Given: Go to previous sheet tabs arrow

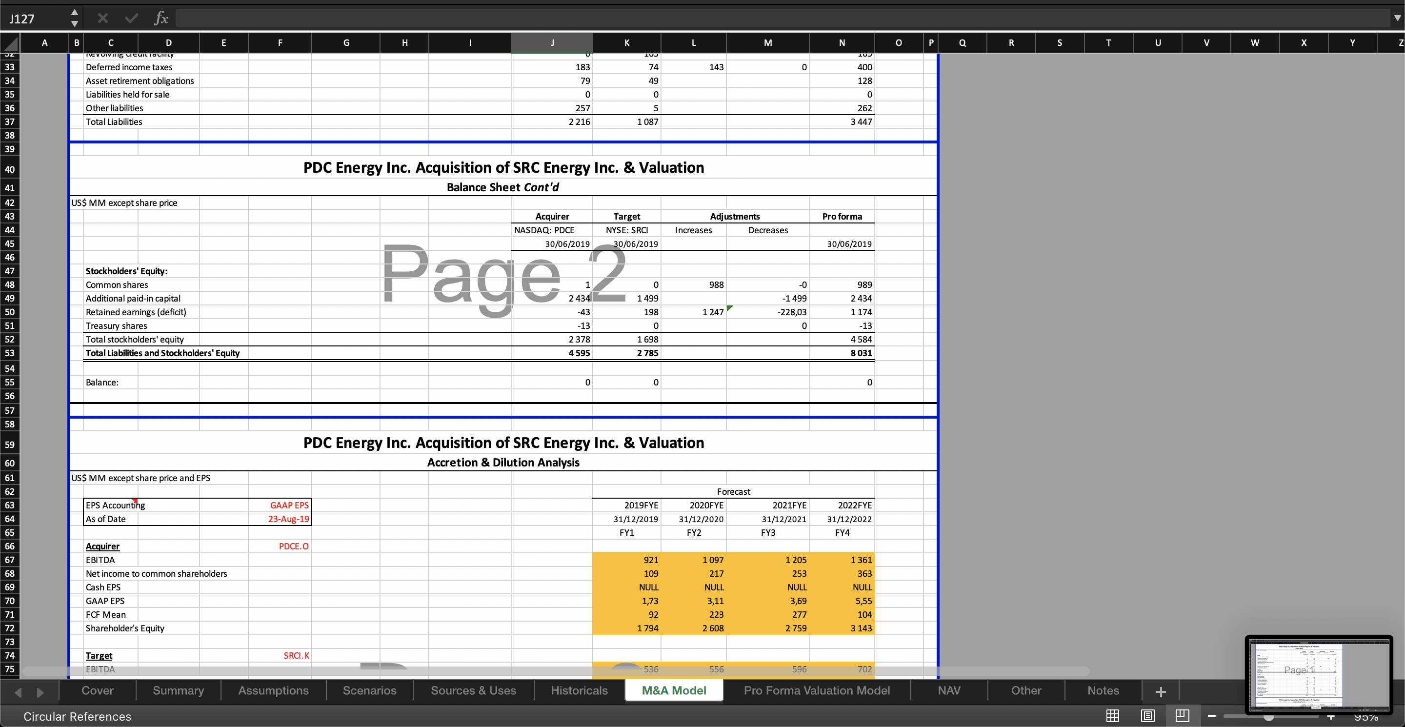Looking at the screenshot, I should pyautogui.click(x=18, y=692).
